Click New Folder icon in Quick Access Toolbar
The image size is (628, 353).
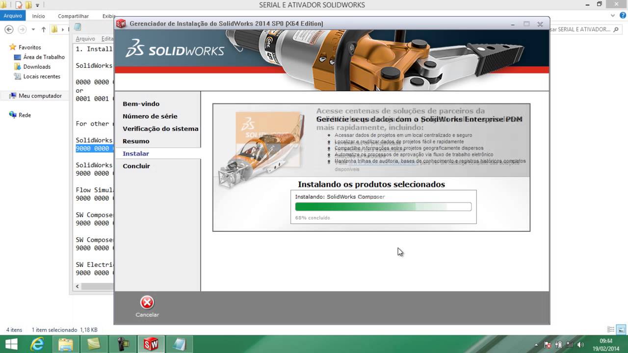[x=28, y=5]
